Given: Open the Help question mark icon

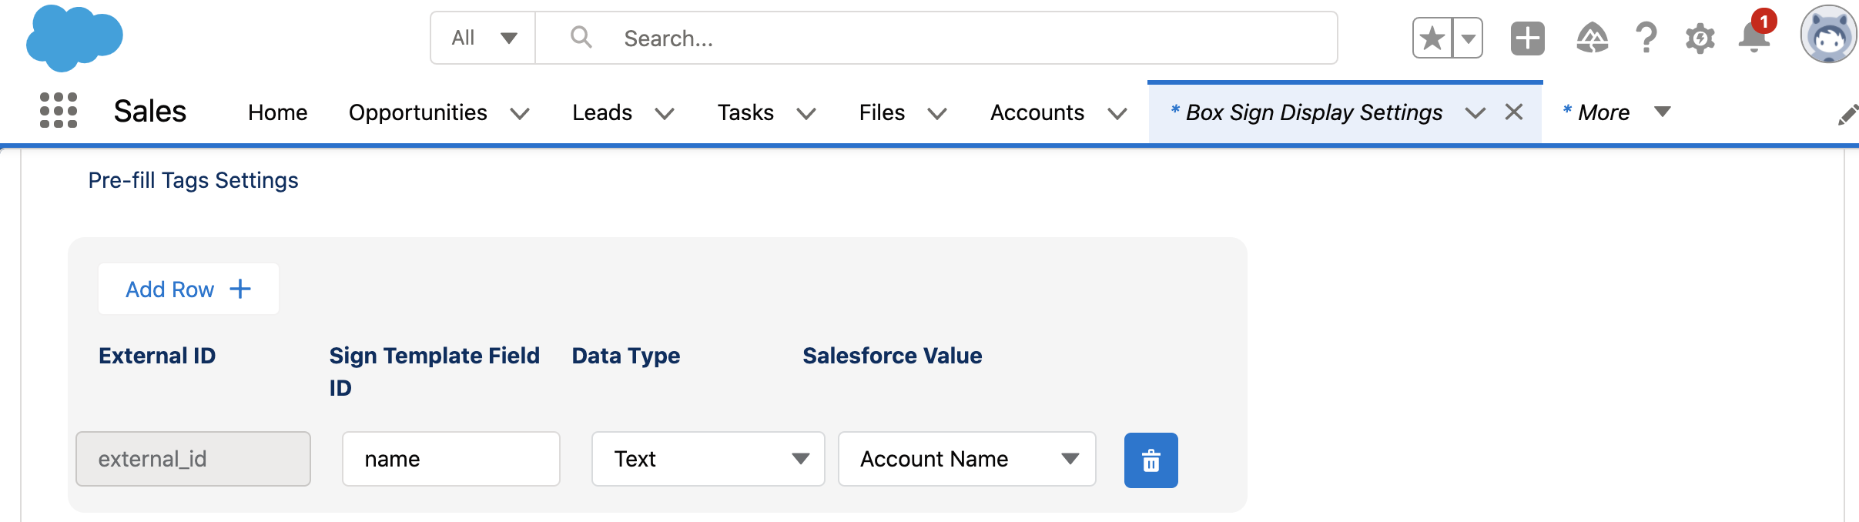Looking at the screenshot, I should pos(1646,38).
